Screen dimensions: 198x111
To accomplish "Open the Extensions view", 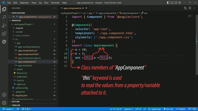I will 4,34.
